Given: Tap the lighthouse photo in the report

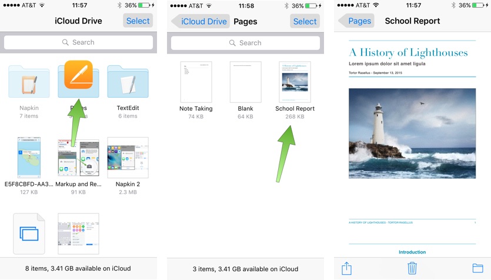Looking at the screenshot, I should click(x=412, y=133).
